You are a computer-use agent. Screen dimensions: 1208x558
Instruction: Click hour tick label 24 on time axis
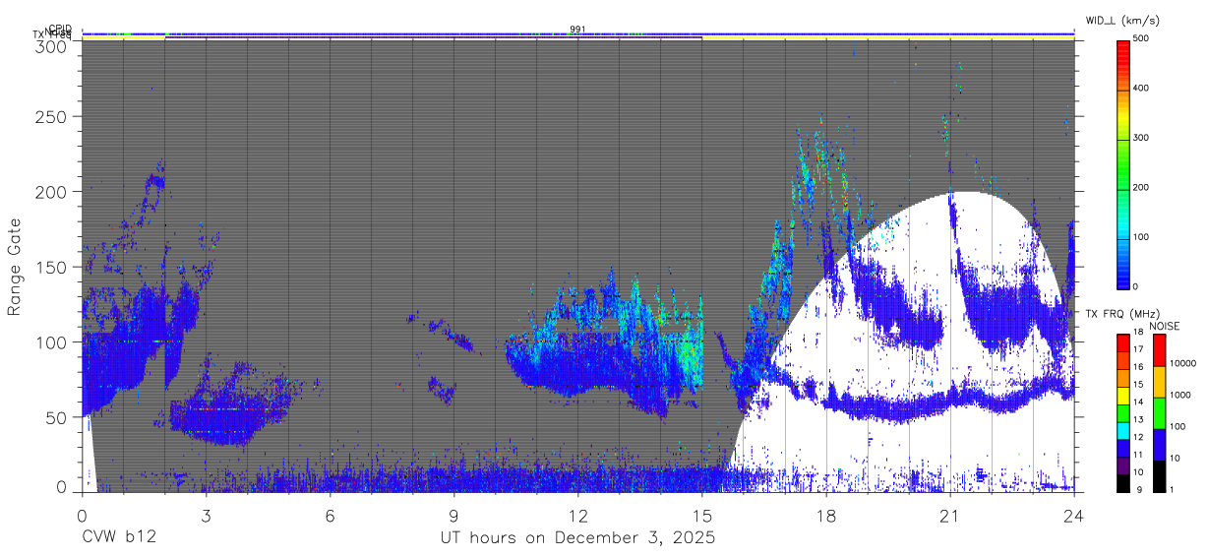pos(1073,515)
